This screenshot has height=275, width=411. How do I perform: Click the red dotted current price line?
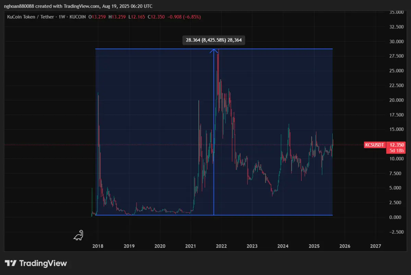(51, 145)
